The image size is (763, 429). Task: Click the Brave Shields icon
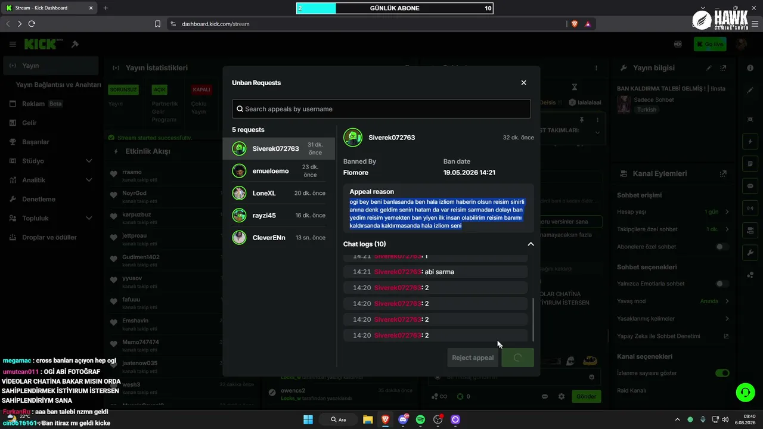pyautogui.click(x=575, y=24)
